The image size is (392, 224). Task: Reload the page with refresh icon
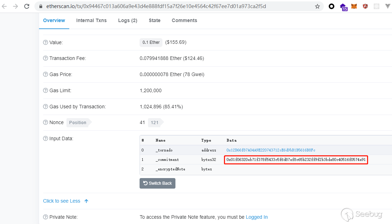(27, 6)
